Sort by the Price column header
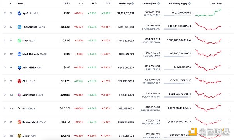This screenshot has width=234, height=140. coord(67,3)
